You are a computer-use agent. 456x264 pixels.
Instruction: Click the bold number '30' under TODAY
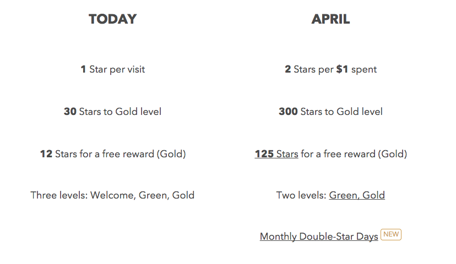[x=70, y=112]
